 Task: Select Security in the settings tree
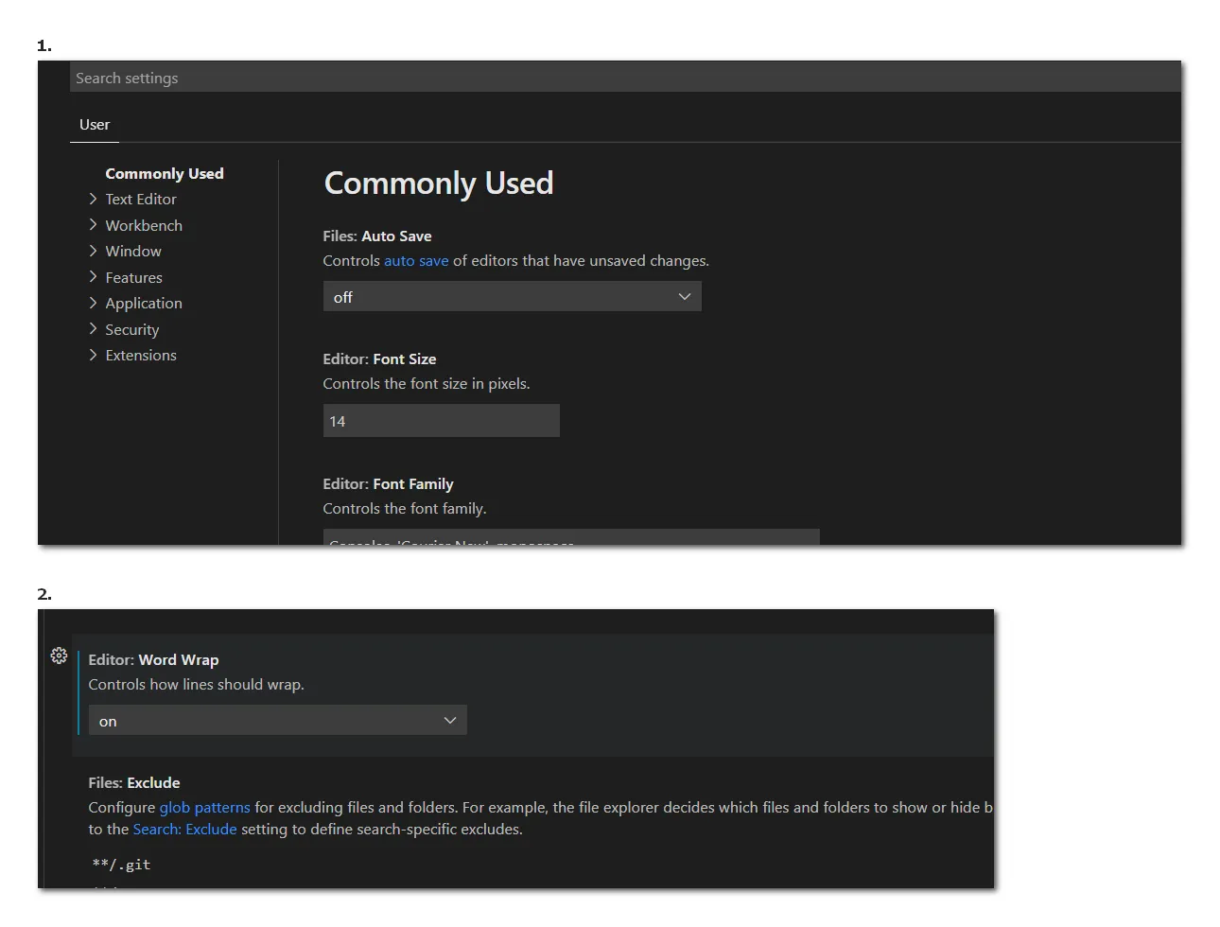click(132, 330)
